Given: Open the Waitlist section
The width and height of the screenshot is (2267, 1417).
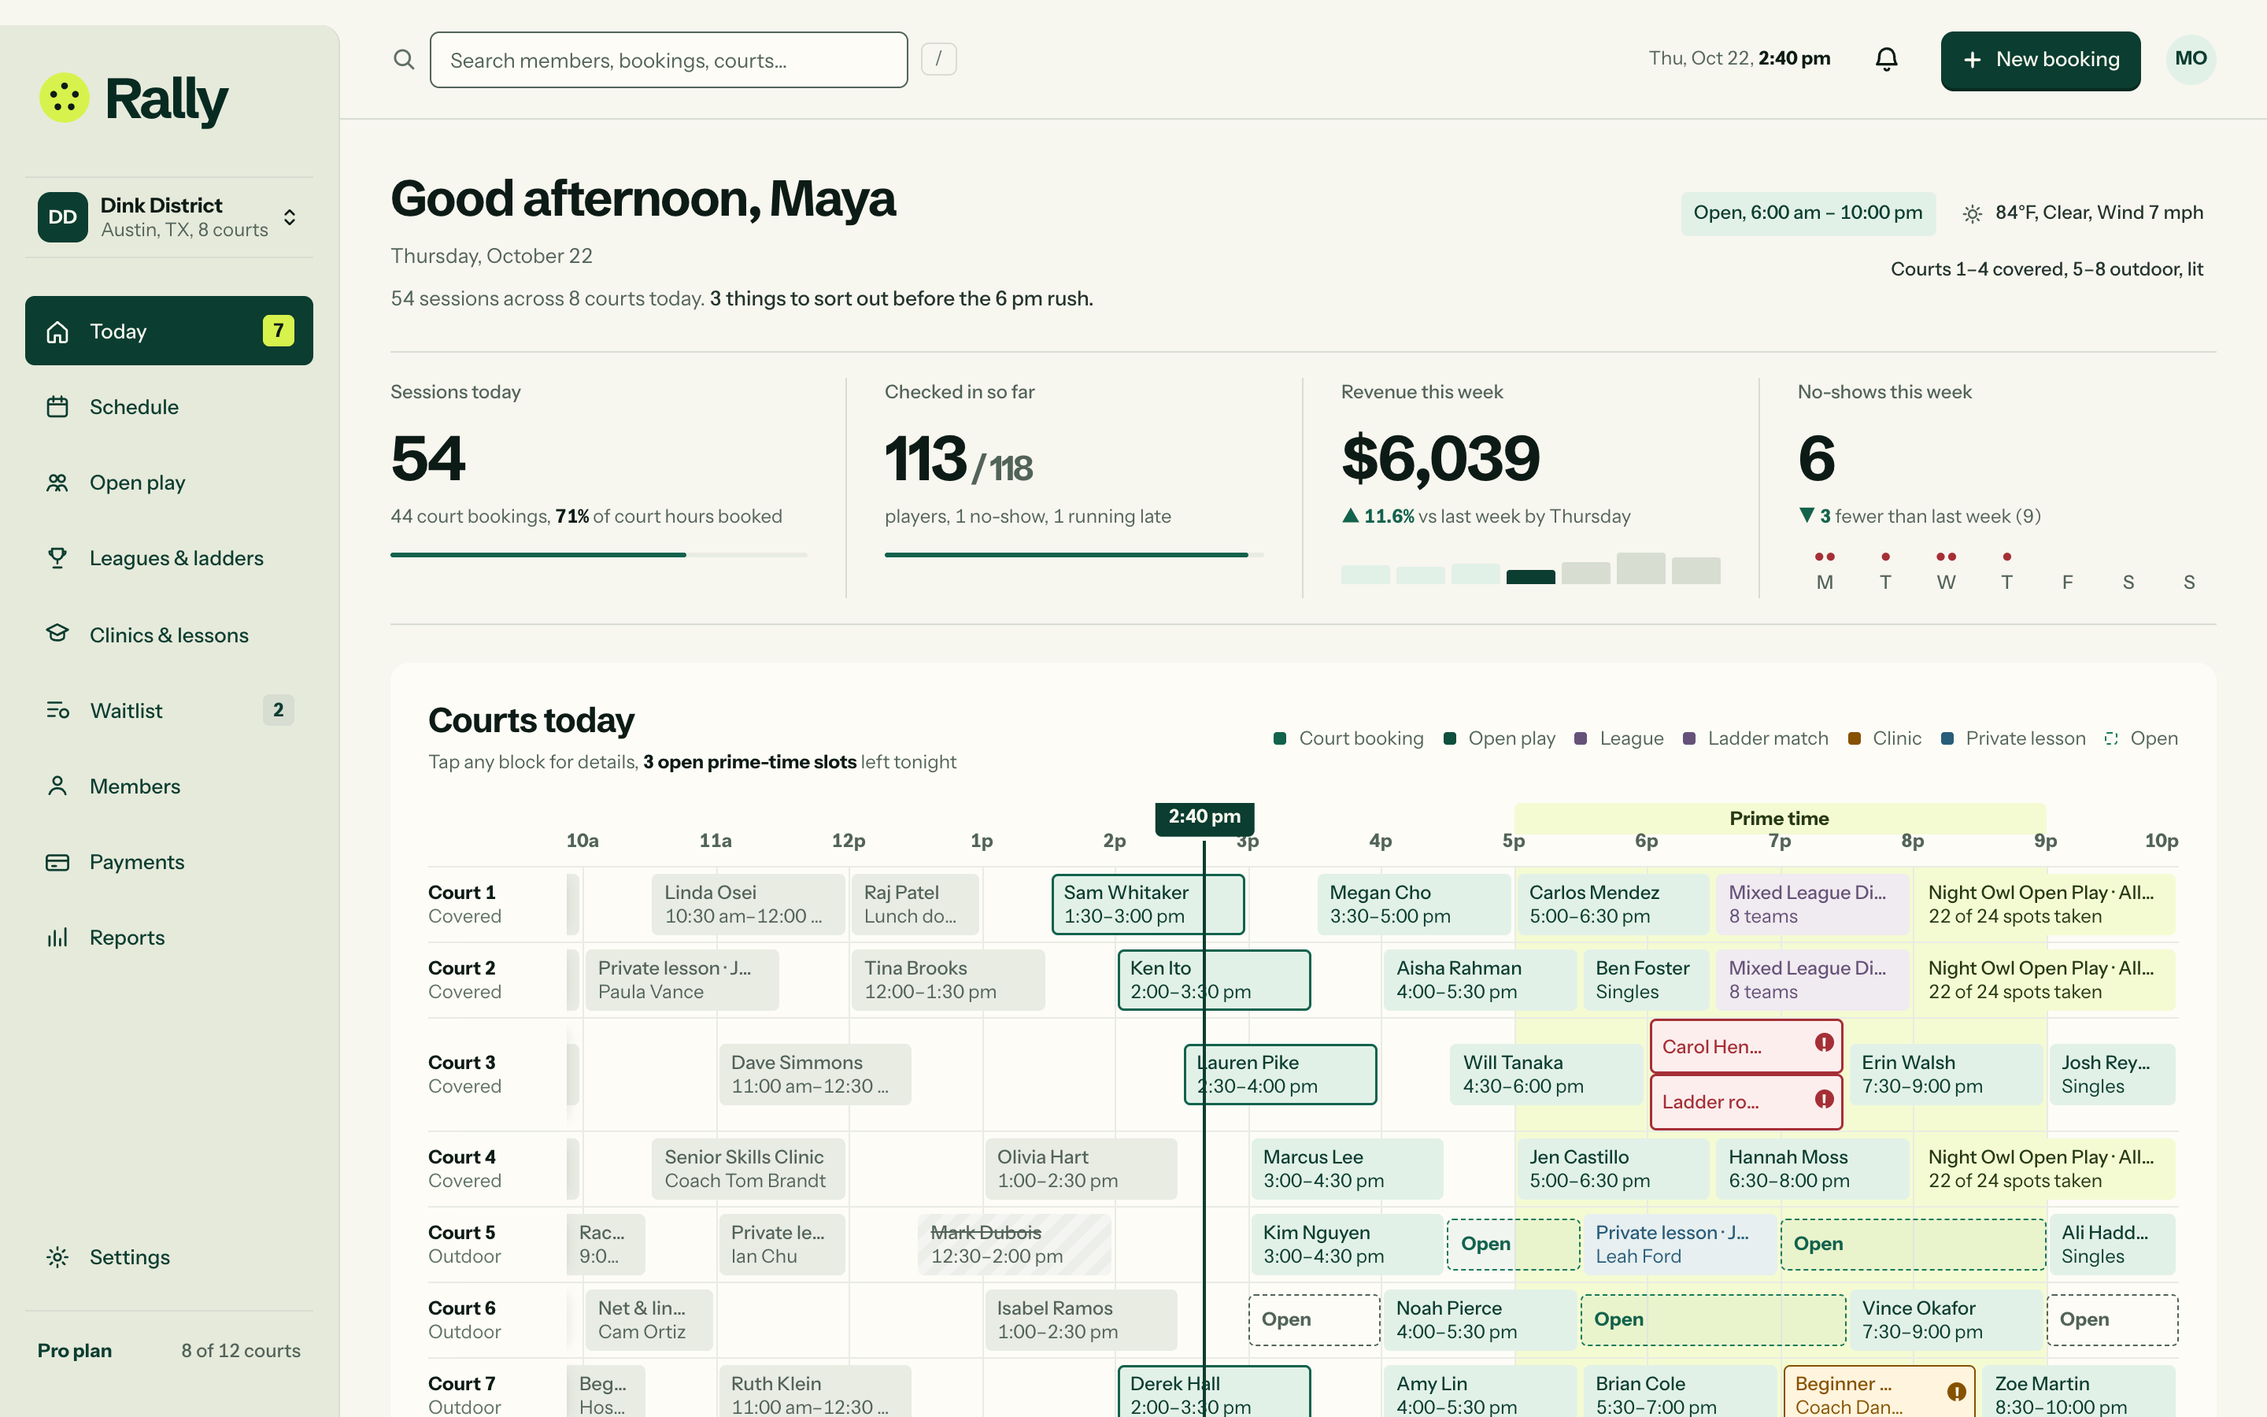Looking at the screenshot, I should pyautogui.click(x=169, y=710).
